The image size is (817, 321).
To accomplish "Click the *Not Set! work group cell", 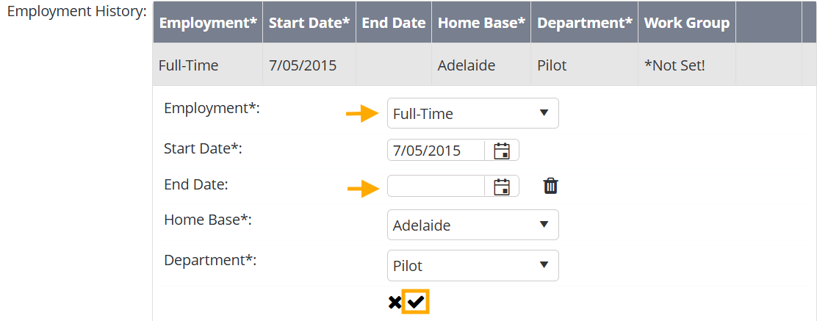I will click(x=674, y=65).
